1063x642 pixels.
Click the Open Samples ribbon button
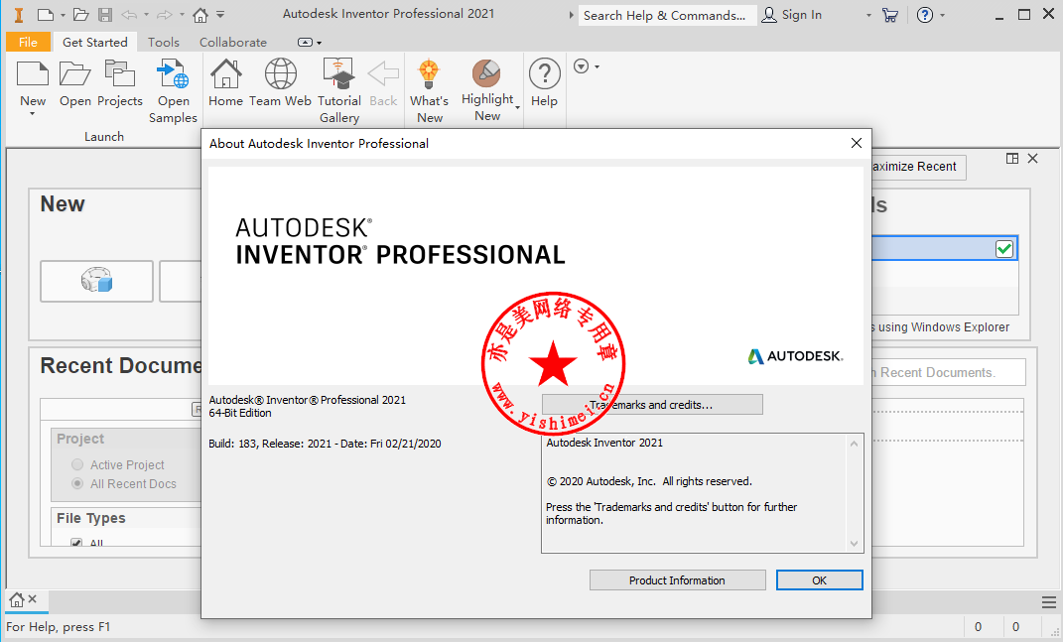click(x=173, y=91)
